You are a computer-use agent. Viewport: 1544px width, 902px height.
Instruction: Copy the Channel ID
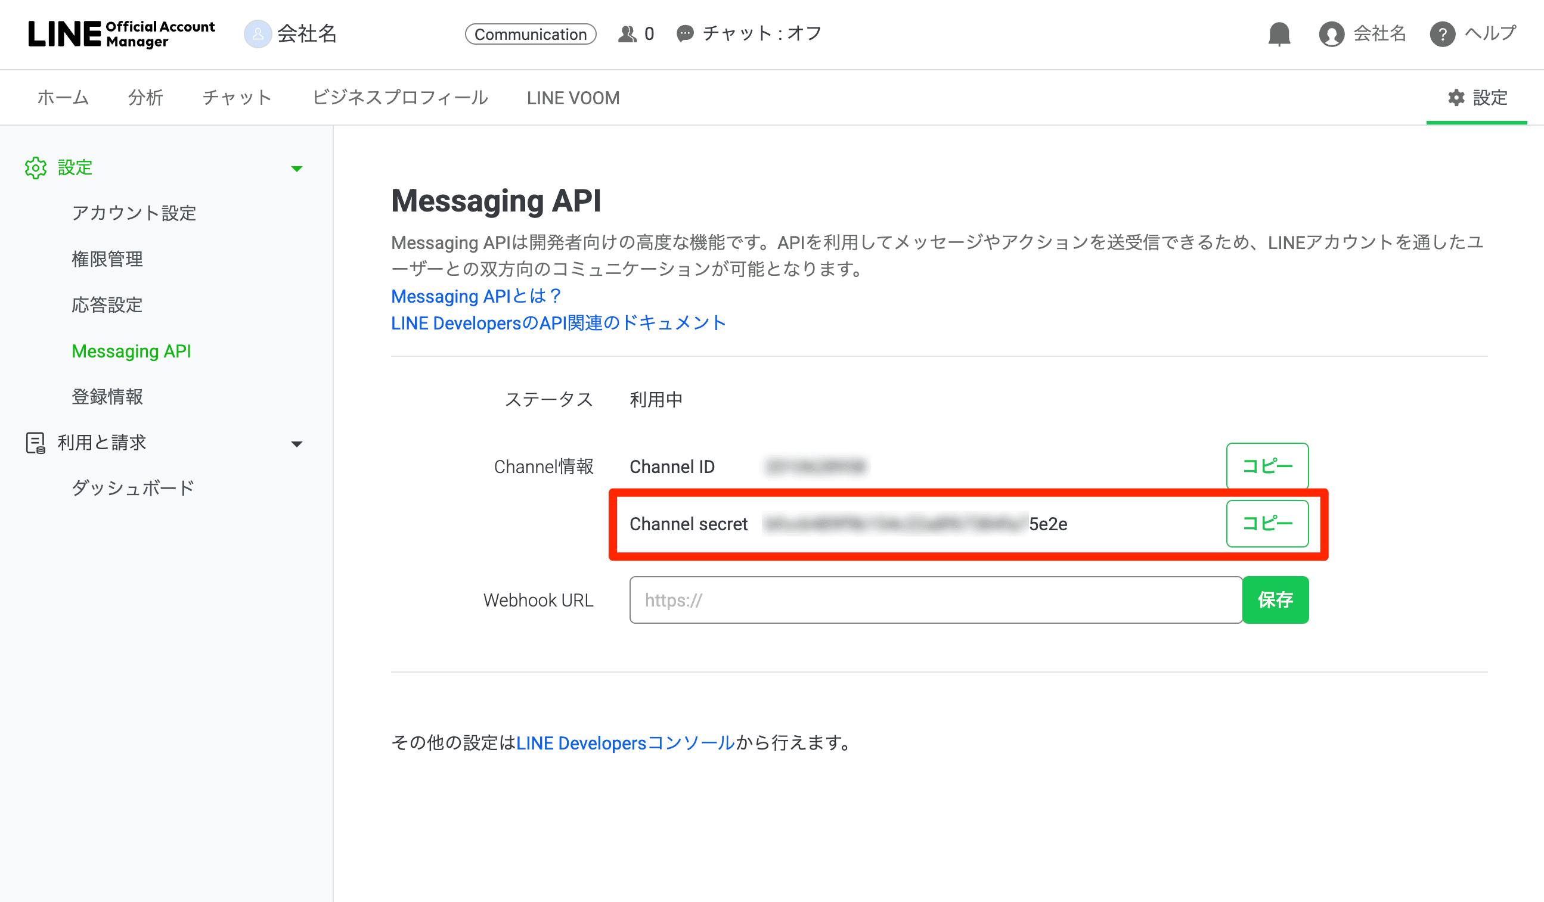[1267, 466]
